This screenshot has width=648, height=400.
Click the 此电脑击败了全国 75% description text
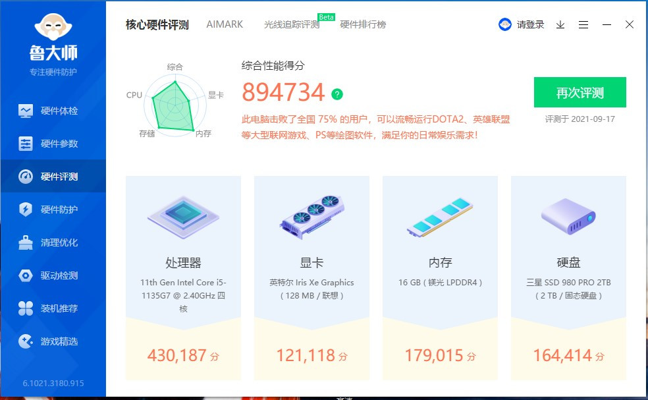tap(375, 127)
